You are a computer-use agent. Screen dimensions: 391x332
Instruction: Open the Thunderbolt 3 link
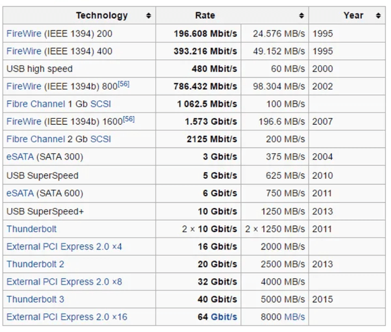[x=35, y=300]
